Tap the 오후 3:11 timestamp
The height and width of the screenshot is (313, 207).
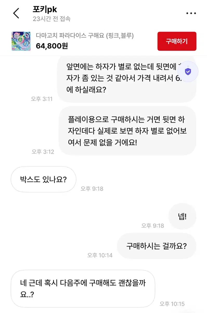[x=42, y=99]
